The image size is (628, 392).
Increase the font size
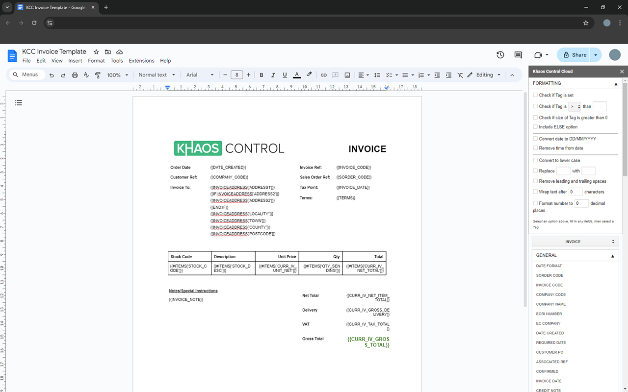[248, 75]
